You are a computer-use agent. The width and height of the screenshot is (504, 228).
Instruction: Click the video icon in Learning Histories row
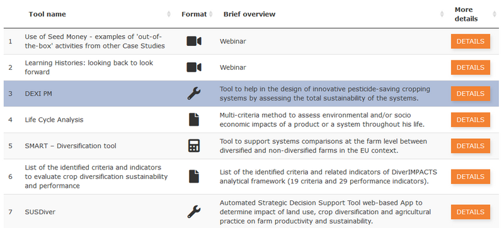point(194,67)
